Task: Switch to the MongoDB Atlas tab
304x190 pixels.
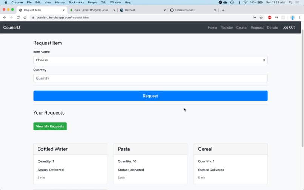Action: [x=91, y=10]
